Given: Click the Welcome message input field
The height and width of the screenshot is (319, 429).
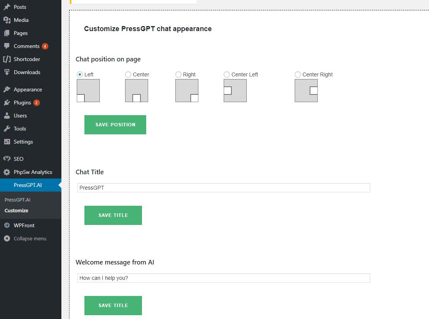Looking at the screenshot, I should pyautogui.click(x=224, y=278).
